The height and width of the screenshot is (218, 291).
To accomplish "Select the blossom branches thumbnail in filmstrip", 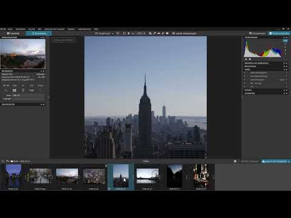I will point(94,176).
